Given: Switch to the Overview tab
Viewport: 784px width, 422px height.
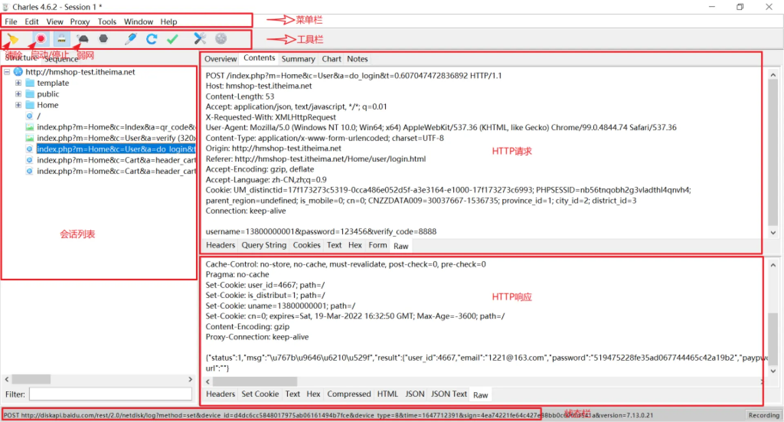Looking at the screenshot, I should [220, 59].
